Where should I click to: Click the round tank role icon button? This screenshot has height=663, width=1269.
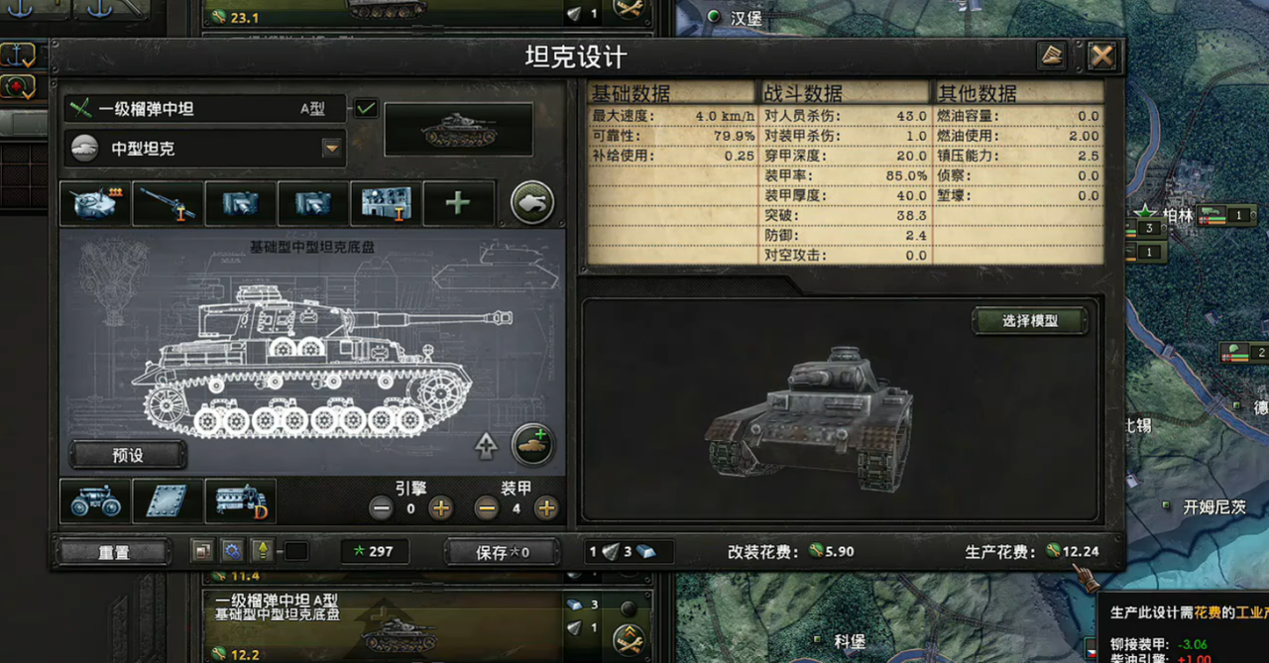point(532,203)
